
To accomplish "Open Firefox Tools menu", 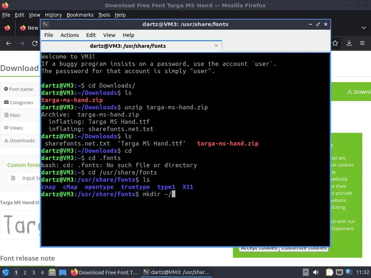I will click(x=104, y=15).
